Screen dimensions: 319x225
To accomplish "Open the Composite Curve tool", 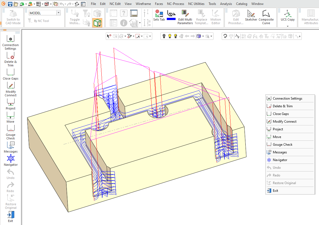I will 266,17.
